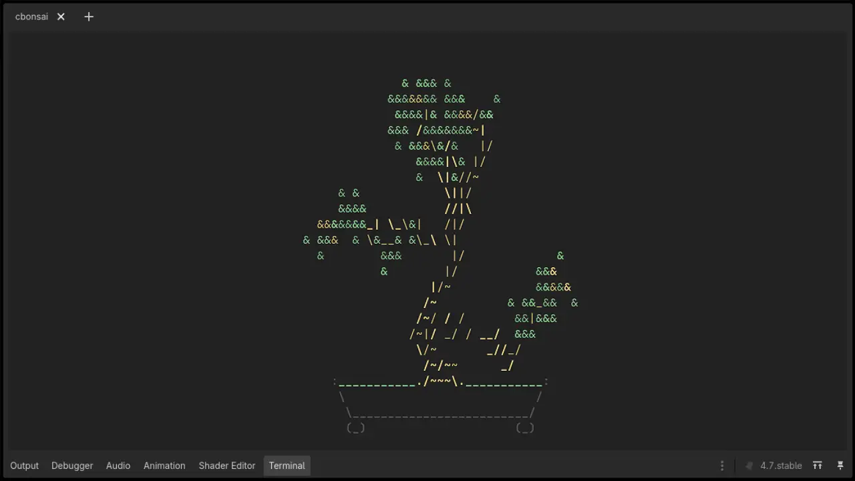Open the Audio bottom panel

tap(118, 466)
